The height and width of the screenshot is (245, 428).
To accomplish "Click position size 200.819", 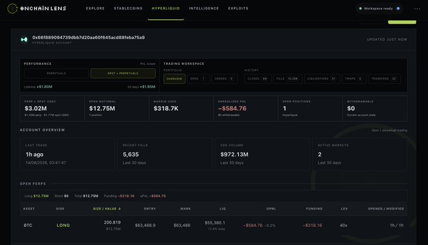I will [112, 222].
